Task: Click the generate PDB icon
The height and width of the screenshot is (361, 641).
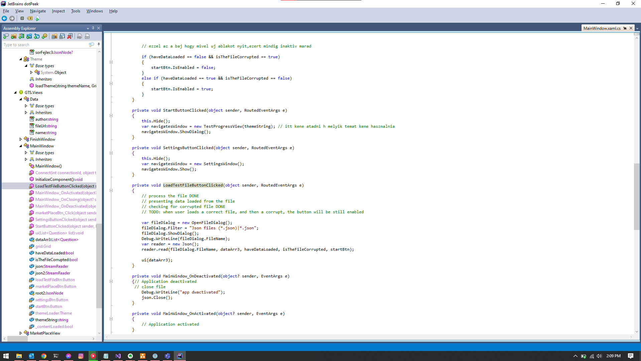Action: tap(87, 36)
